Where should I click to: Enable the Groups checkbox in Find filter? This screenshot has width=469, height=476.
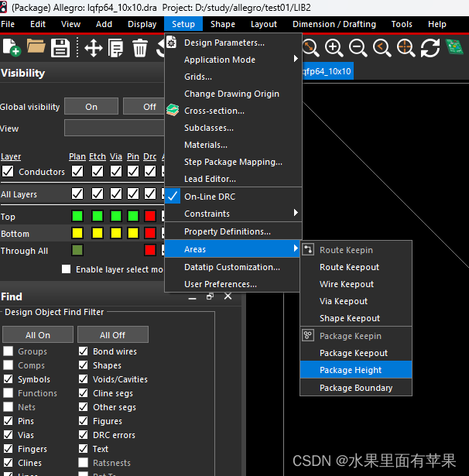[x=8, y=351]
